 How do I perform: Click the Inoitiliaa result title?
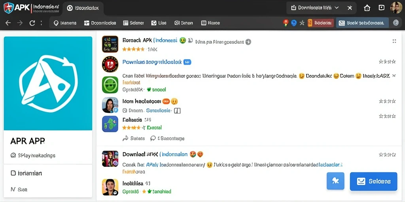(x=133, y=183)
